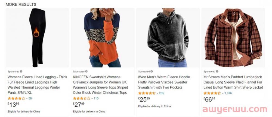Click black leggings product image

[x=38, y=38]
